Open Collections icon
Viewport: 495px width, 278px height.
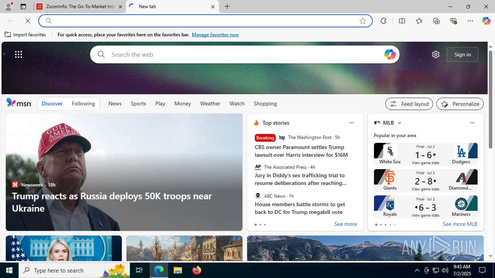click(436, 21)
